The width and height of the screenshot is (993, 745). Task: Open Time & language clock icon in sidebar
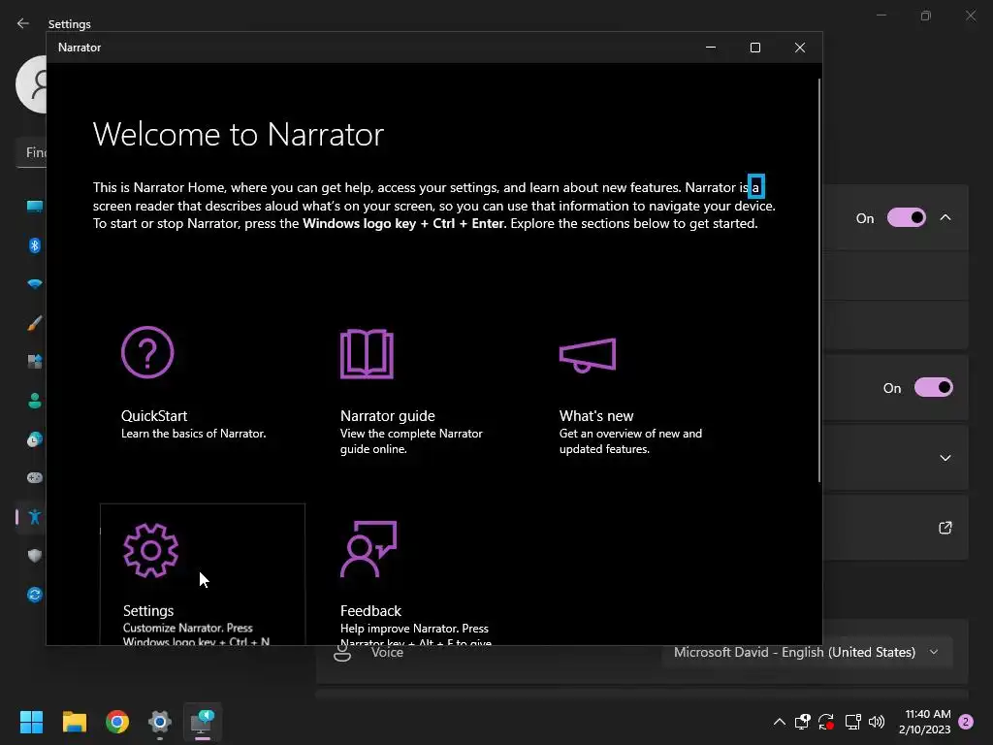point(34,439)
